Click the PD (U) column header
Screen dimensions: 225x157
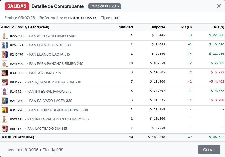tap(186, 27)
